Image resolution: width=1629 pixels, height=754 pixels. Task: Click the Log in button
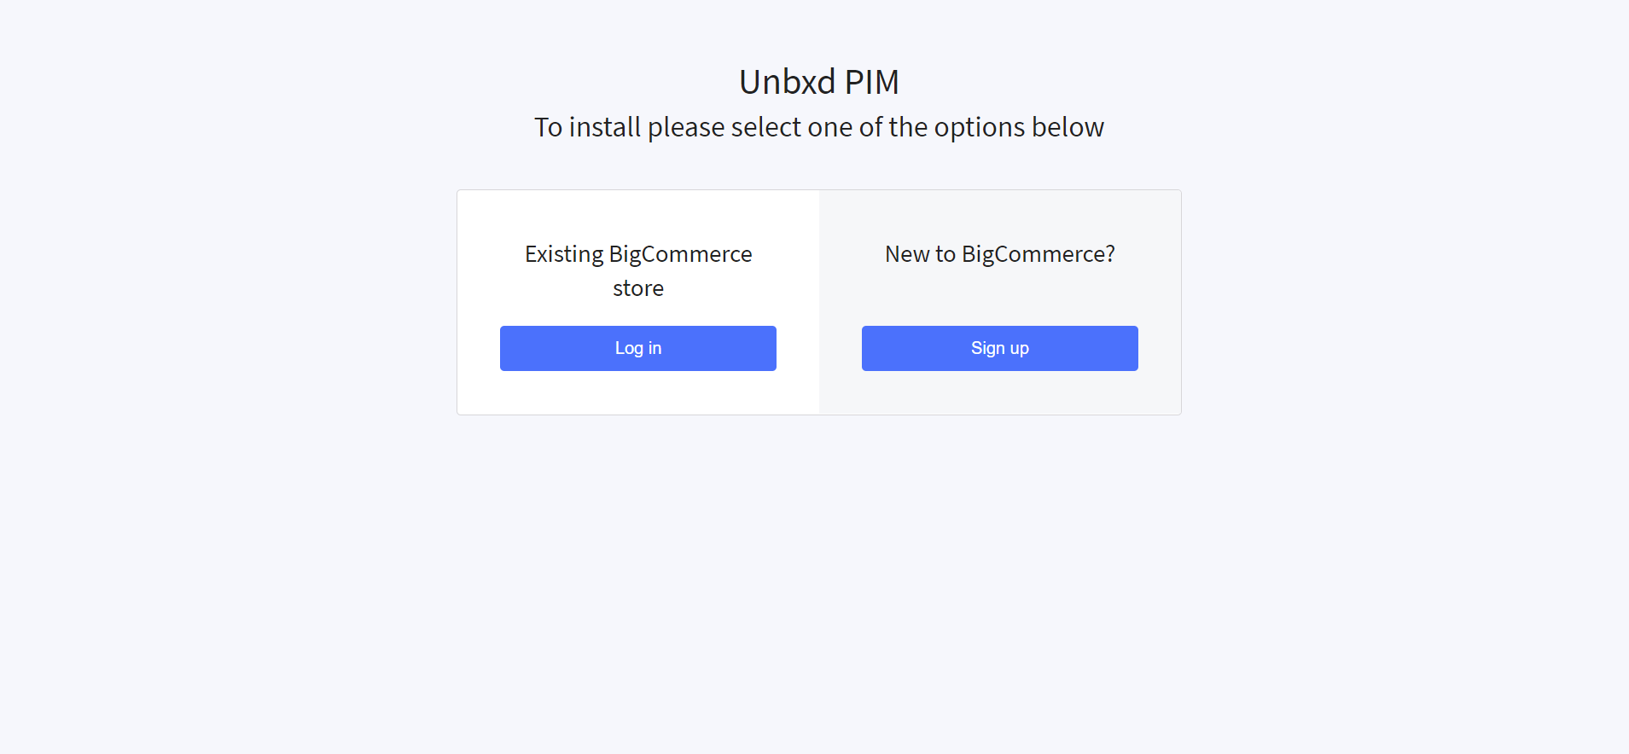(638, 348)
